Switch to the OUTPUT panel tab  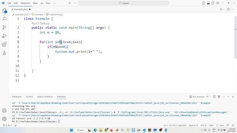(x=30, y=97)
